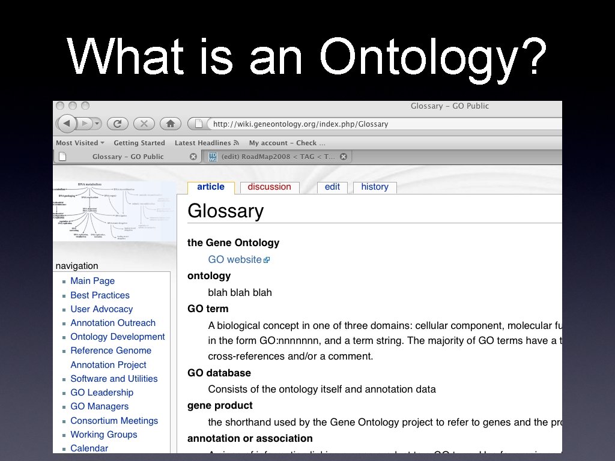Open the home page icon
The width and height of the screenshot is (615, 461).
(171, 124)
